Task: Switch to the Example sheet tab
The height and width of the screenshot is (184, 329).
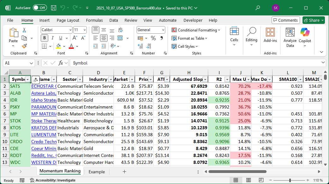Action: click(97, 172)
